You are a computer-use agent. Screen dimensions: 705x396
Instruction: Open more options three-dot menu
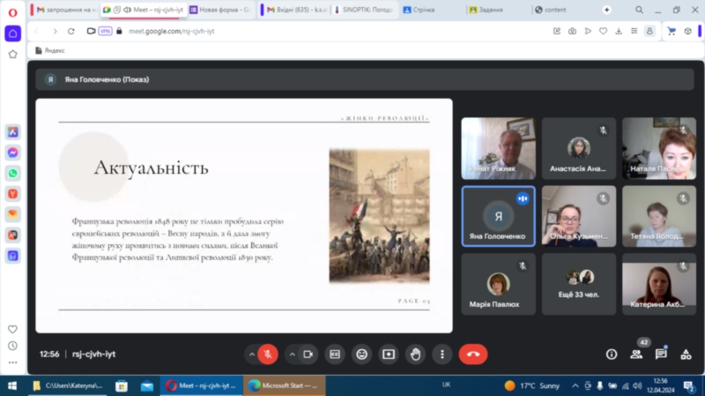(x=442, y=354)
